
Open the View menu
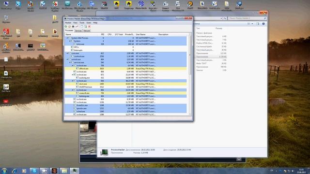(x=75, y=23)
